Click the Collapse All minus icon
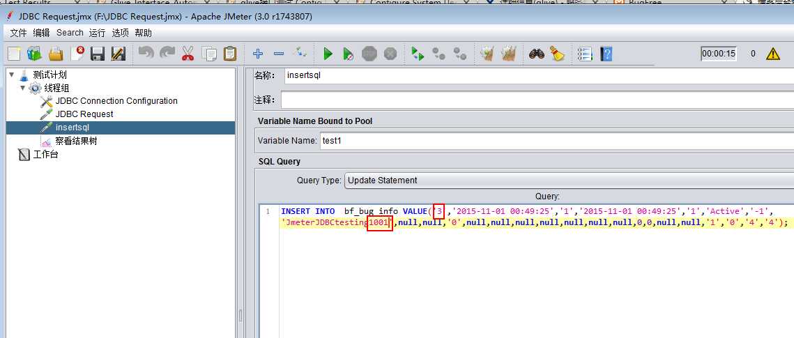This screenshot has width=794, height=338. (x=279, y=53)
